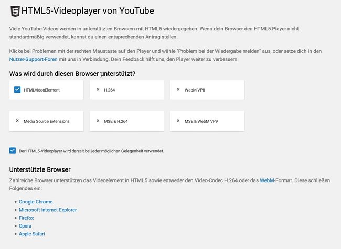Open the Firefox browser link
341x249 pixels.
click(26, 218)
